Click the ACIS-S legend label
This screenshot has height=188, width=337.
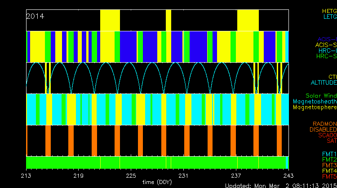coord(326,45)
